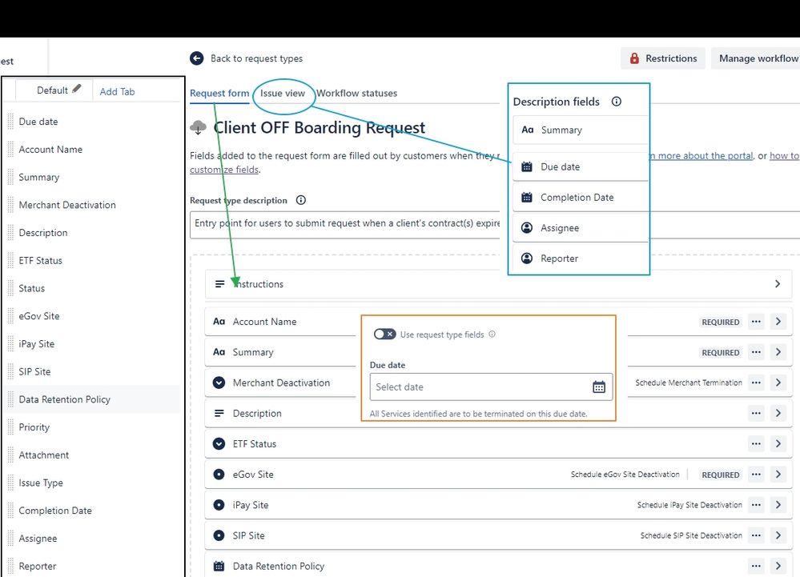Switch to Workflow statuses tab
Image resolution: width=800 pixels, height=577 pixels.
click(356, 94)
